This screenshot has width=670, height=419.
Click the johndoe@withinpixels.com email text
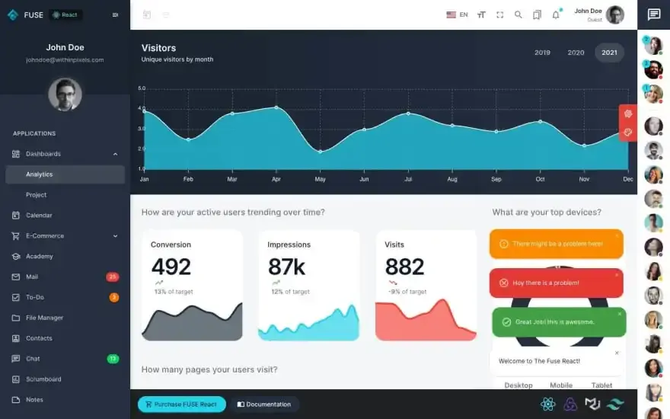click(x=65, y=60)
